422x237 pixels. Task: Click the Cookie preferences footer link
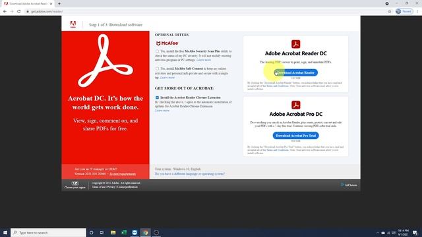tap(127, 187)
